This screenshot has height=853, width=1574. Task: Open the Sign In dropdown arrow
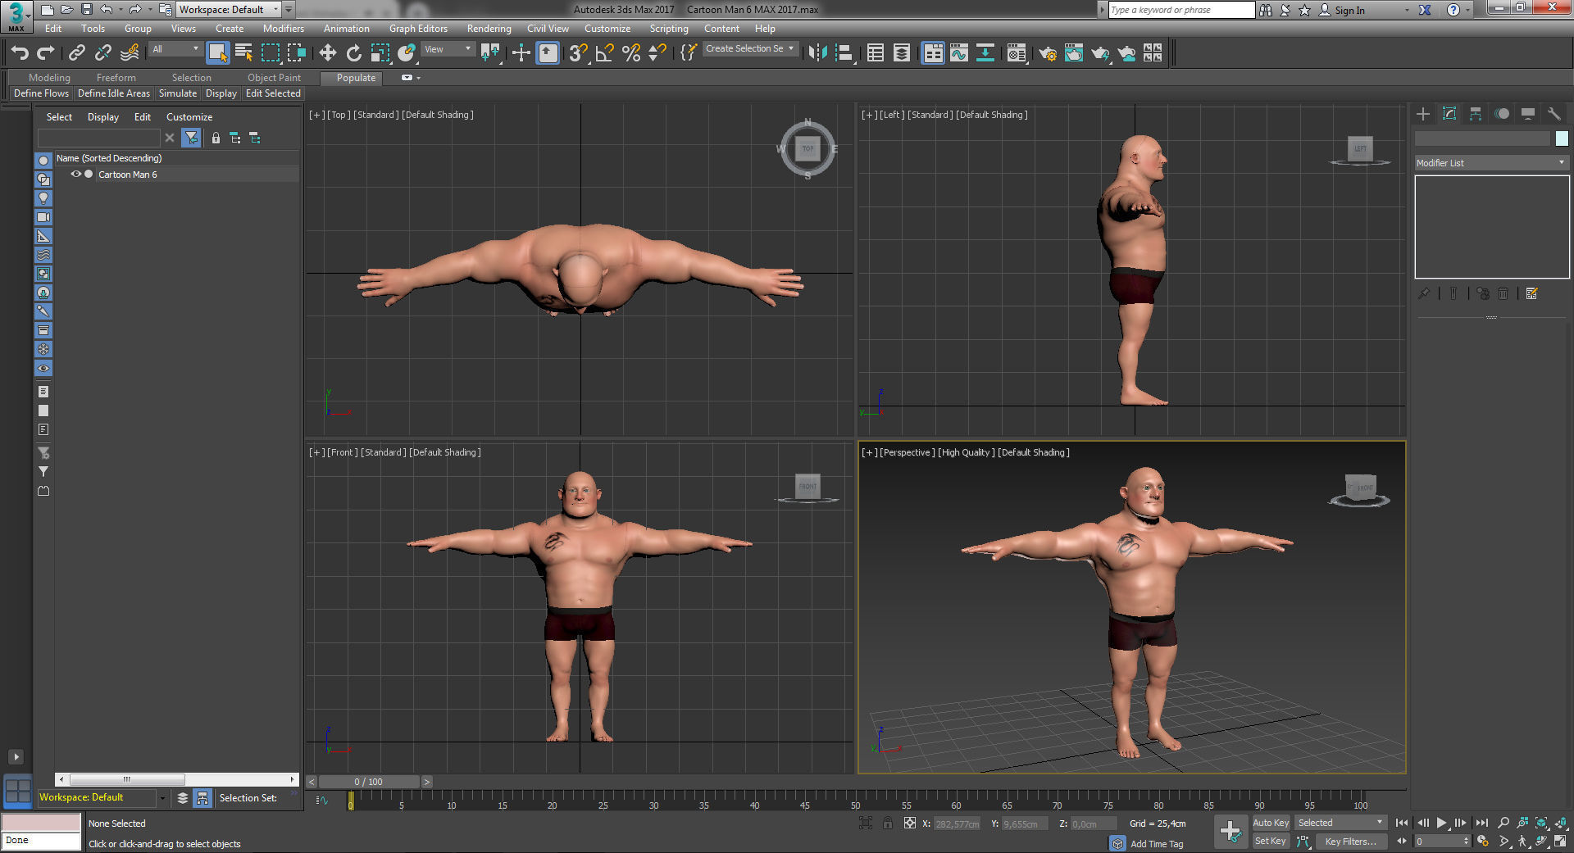1407,11
